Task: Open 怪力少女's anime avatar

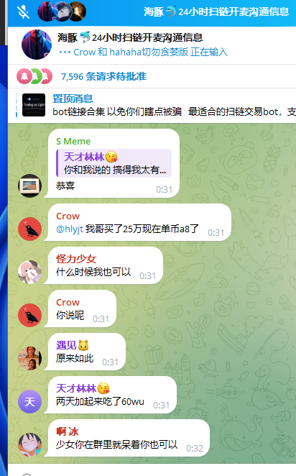Action: tap(29, 272)
